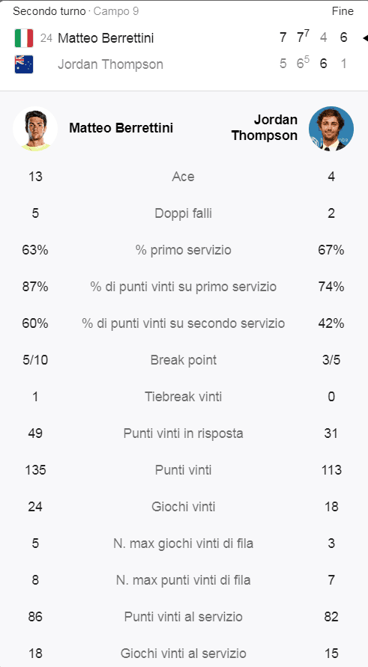Click the seed number 24 beside Berrettini
Screen dimensions: 368x667
click(x=46, y=38)
